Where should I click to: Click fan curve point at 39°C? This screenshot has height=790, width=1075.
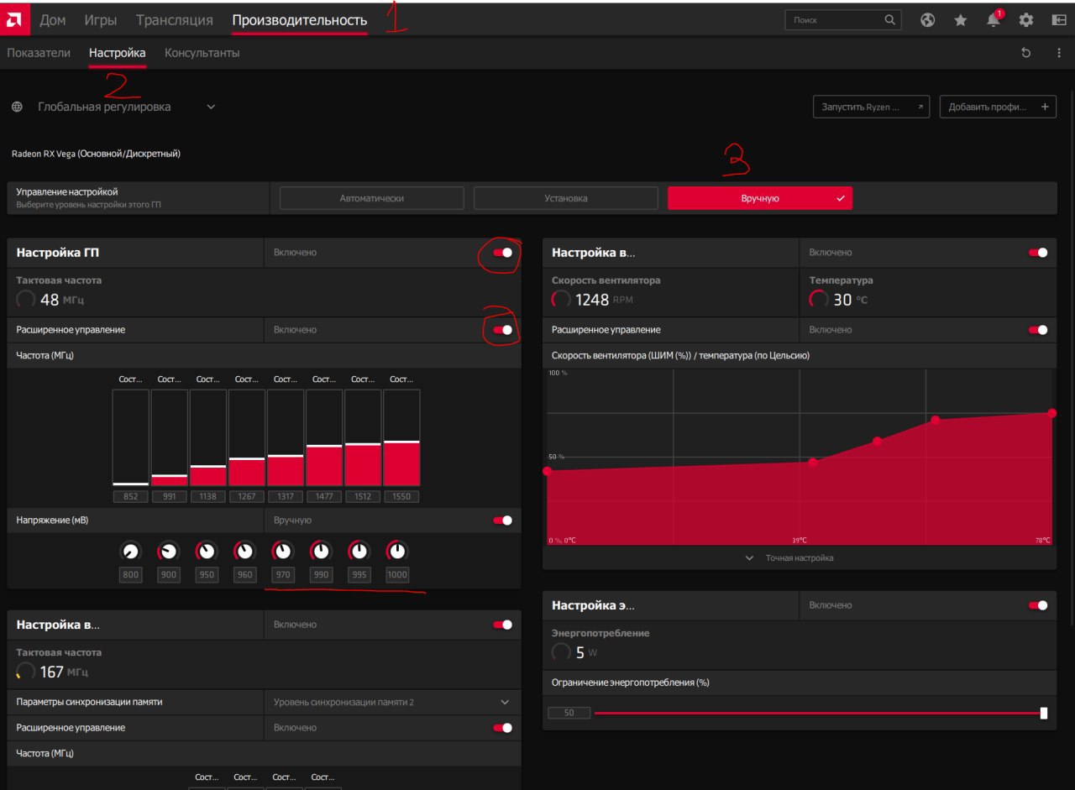(813, 462)
